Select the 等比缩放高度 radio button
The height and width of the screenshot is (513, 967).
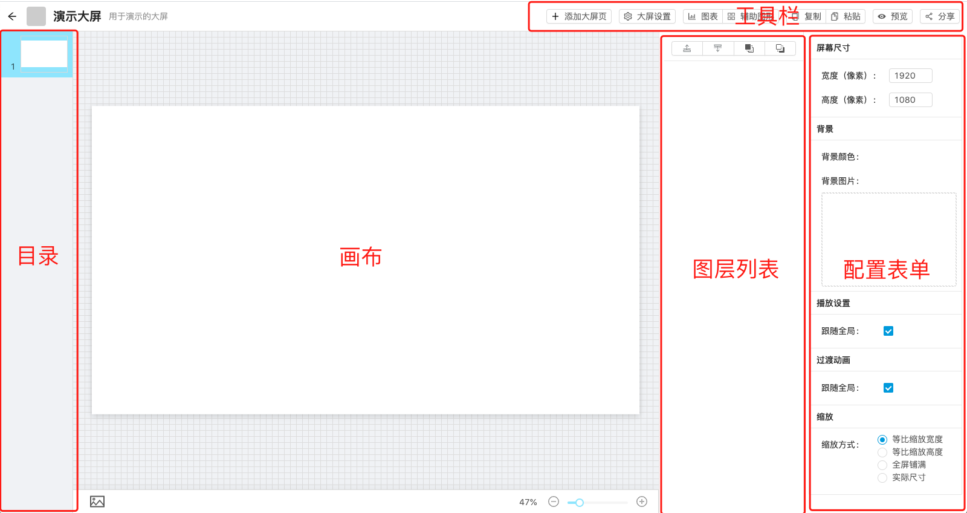tap(882, 453)
